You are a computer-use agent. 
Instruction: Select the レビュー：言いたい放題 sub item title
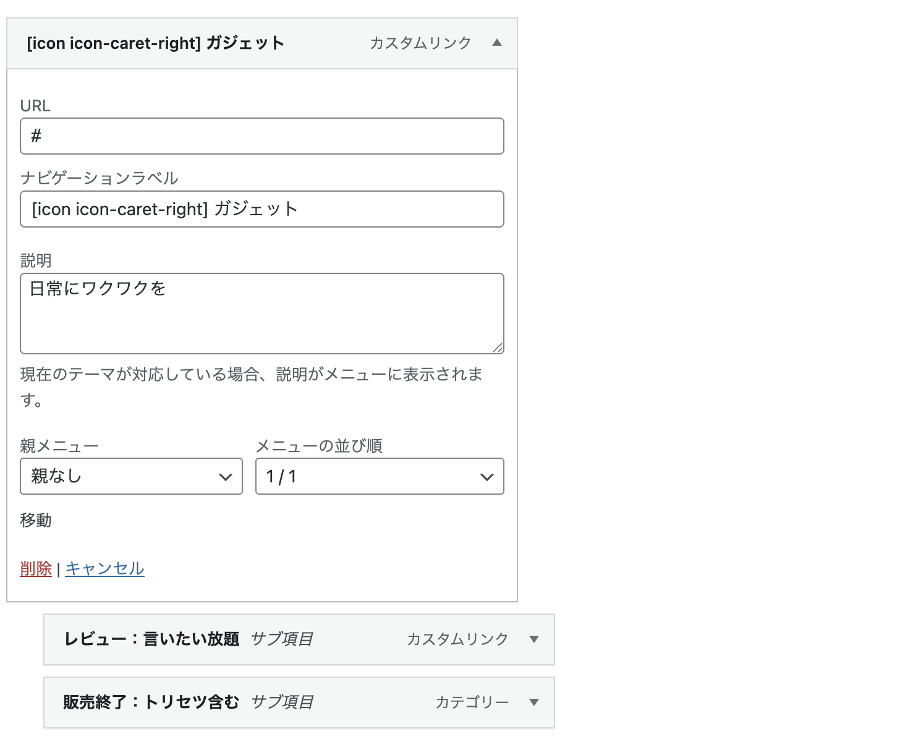point(151,639)
